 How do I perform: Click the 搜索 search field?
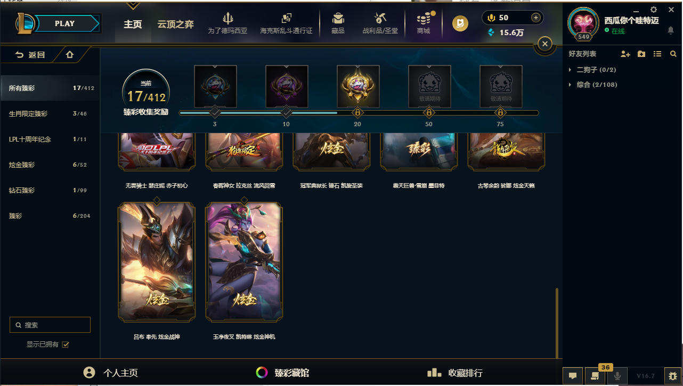[x=50, y=325]
